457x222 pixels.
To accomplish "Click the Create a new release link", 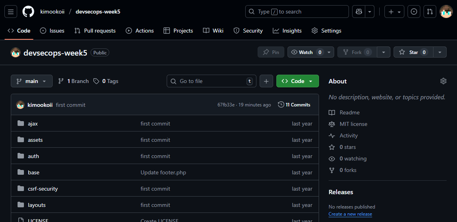I will 350,214.
